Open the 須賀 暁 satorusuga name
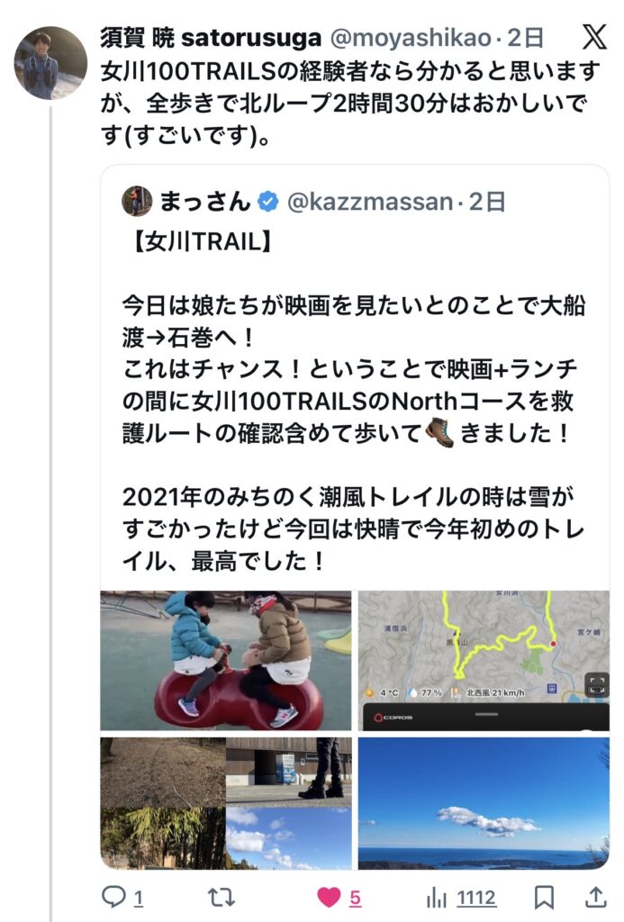Viewport: 624px width, 922px height. [211, 38]
